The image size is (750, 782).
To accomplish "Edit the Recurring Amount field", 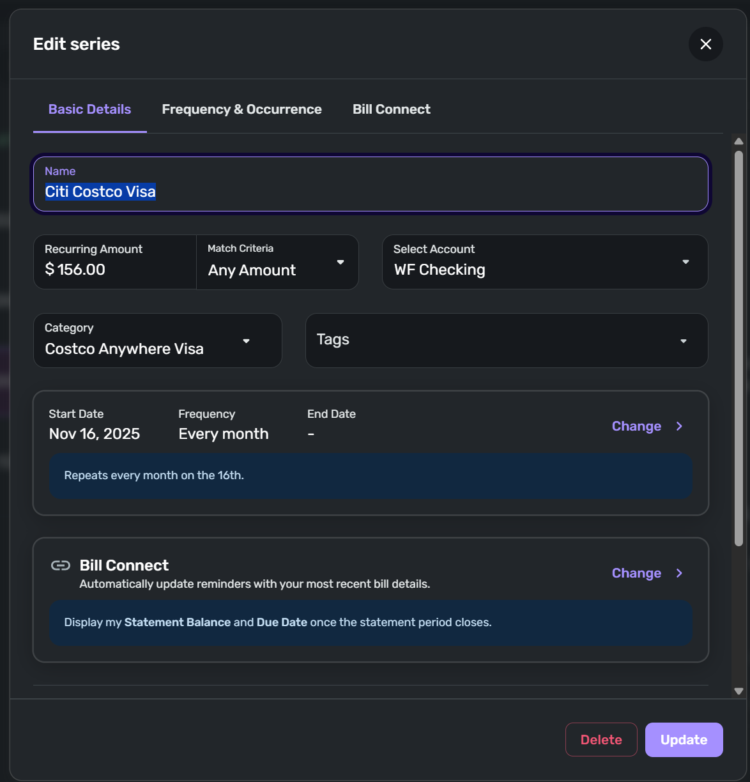I will click(x=115, y=269).
